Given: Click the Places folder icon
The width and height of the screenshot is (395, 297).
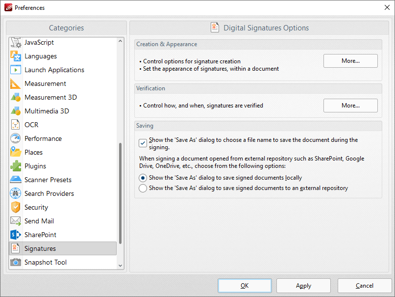Looking at the screenshot, I should point(16,152).
